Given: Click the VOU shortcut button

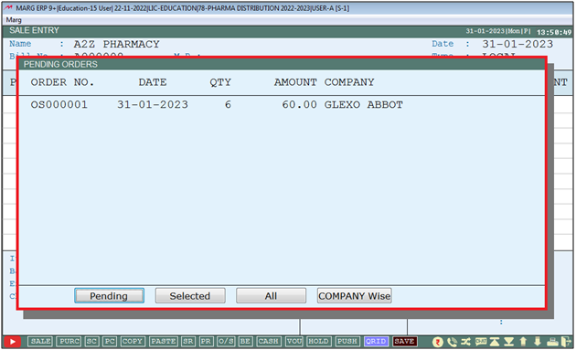Looking at the screenshot, I should [x=294, y=342].
